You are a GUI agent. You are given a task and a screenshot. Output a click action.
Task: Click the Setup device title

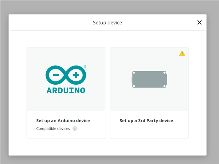(x=108, y=23)
